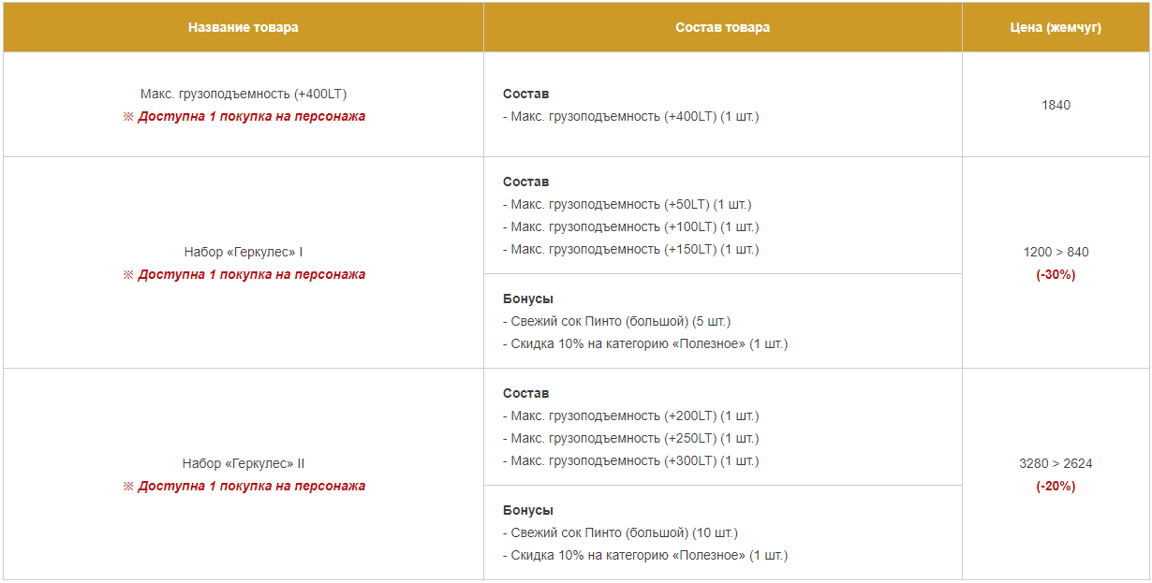This screenshot has height=583, width=1152.
Task: Click the price 1840
Action: (1056, 105)
